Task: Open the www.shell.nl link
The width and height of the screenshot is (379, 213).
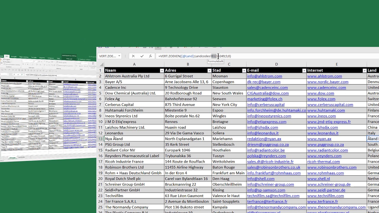Action: 319,179
